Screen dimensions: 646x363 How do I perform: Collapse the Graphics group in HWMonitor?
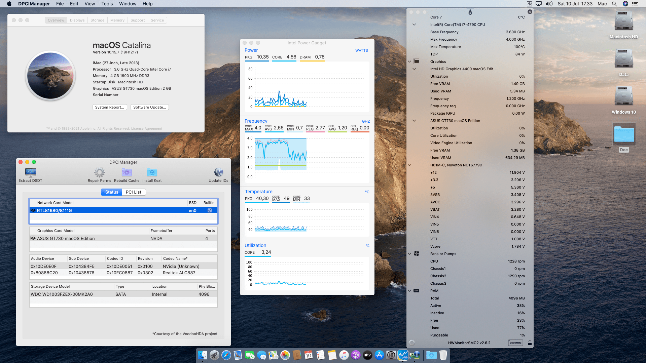click(409, 62)
